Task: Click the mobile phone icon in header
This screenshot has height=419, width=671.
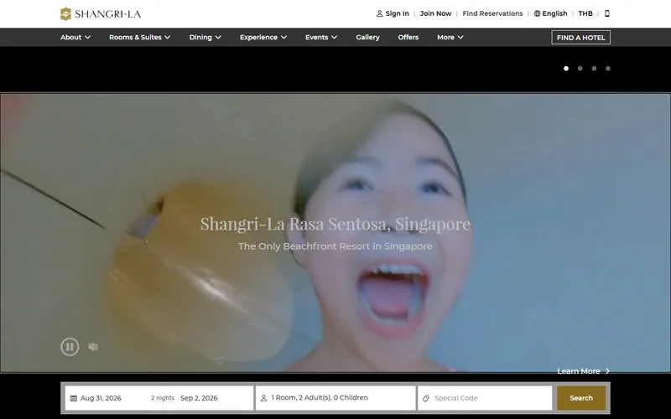Action: tap(606, 13)
